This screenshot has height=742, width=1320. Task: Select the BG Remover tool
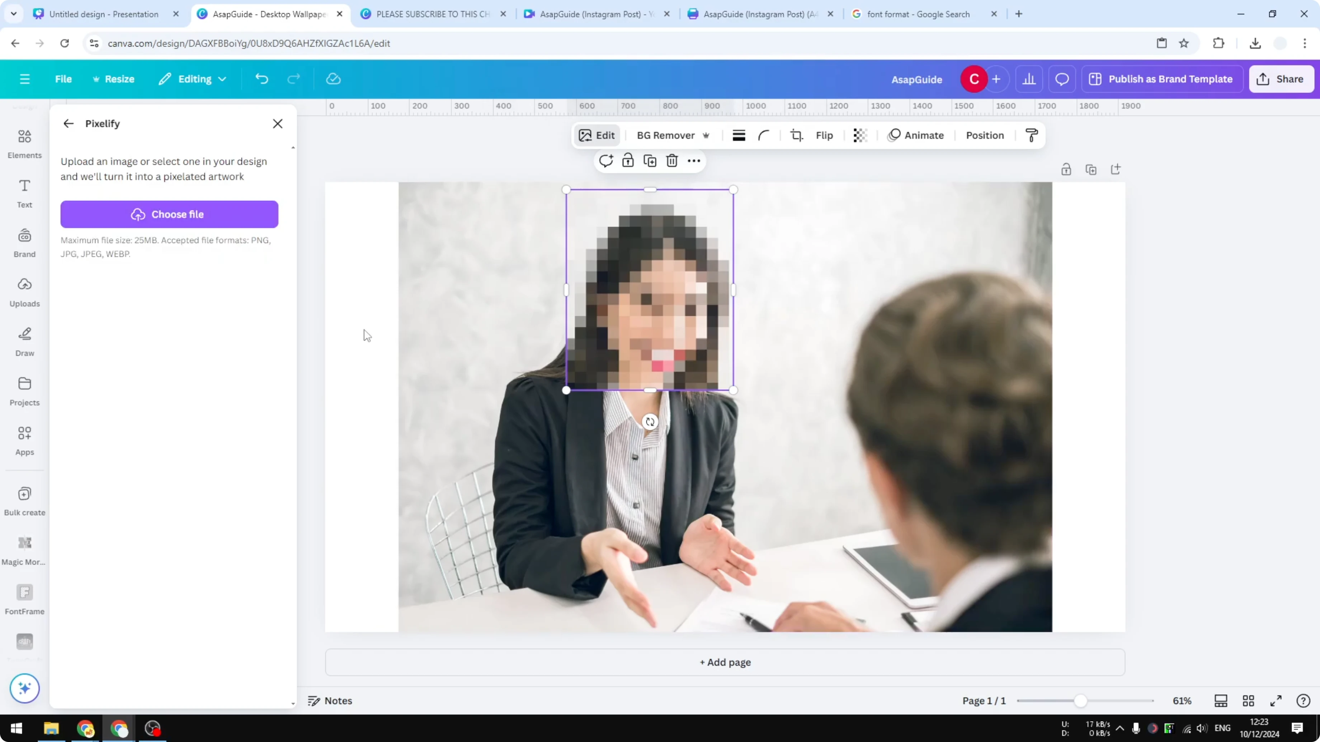[x=667, y=135]
